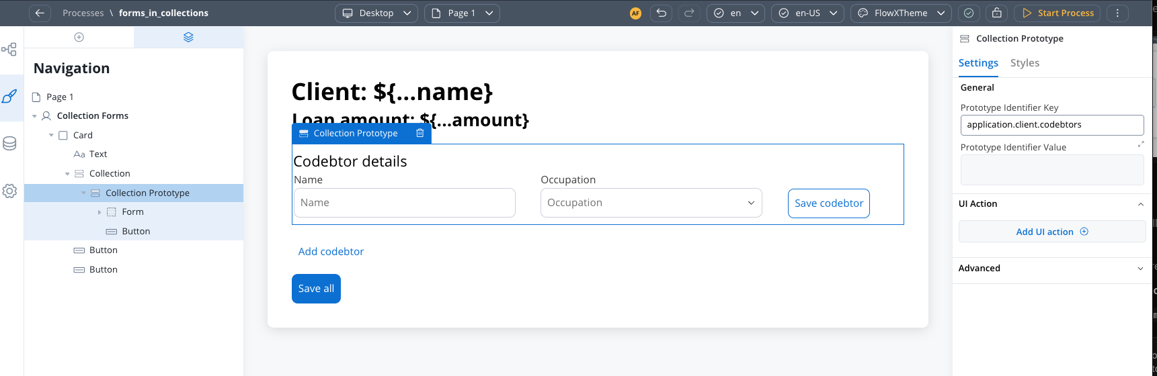This screenshot has width=1157, height=376.
Task: Open the more options kebab menu
Action: click(x=1117, y=13)
